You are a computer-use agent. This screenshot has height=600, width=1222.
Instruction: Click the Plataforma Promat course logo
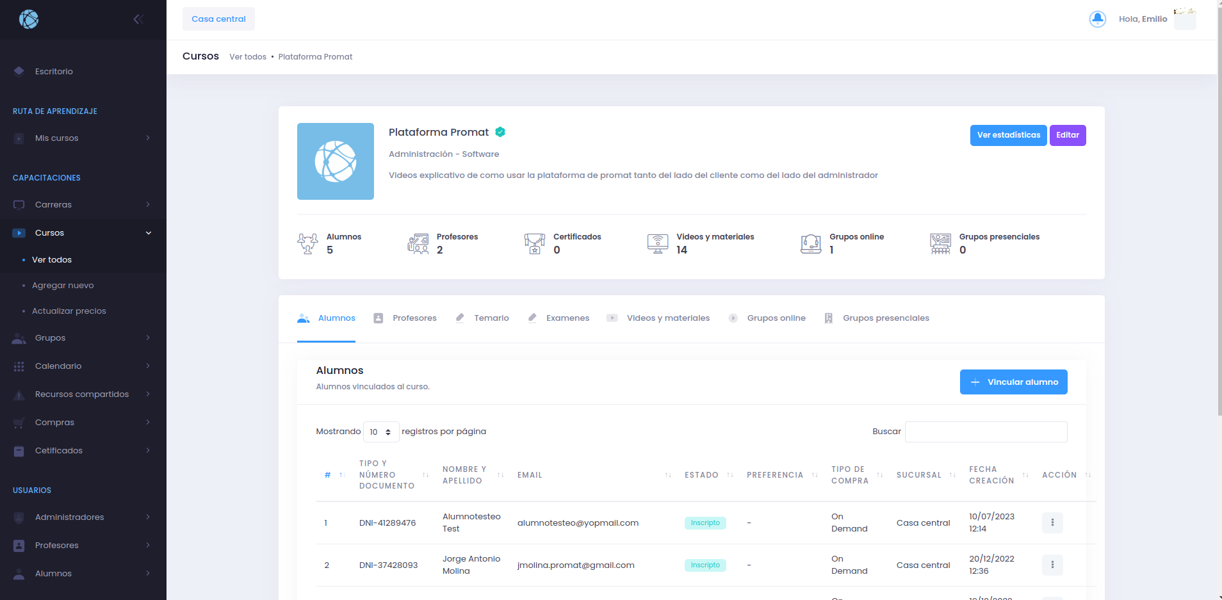(x=335, y=161)
